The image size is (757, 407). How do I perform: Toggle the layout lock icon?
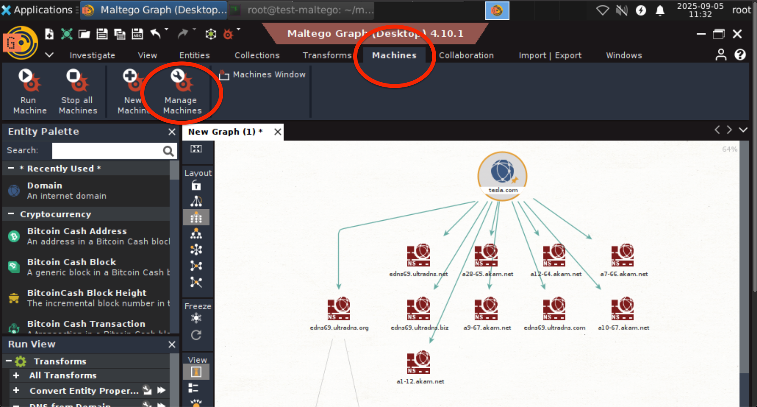pos(196,185)
